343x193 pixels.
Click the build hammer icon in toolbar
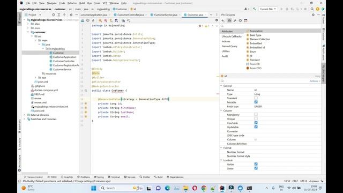254,9
